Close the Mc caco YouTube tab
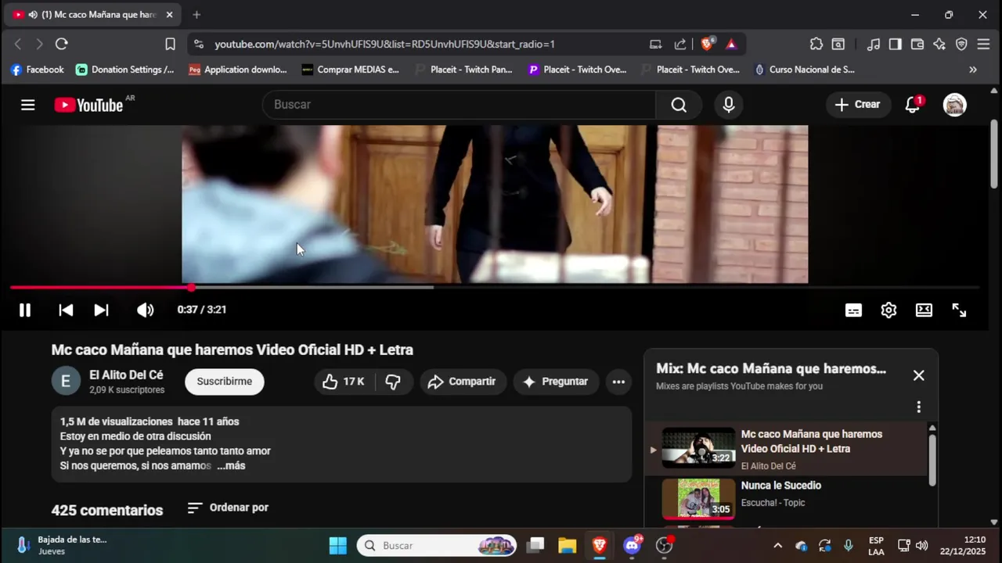Screen dimensions: 1002x563 (169, 15)
